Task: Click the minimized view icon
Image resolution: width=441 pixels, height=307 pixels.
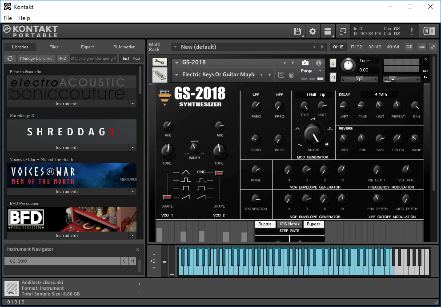Action: (343, 31)
